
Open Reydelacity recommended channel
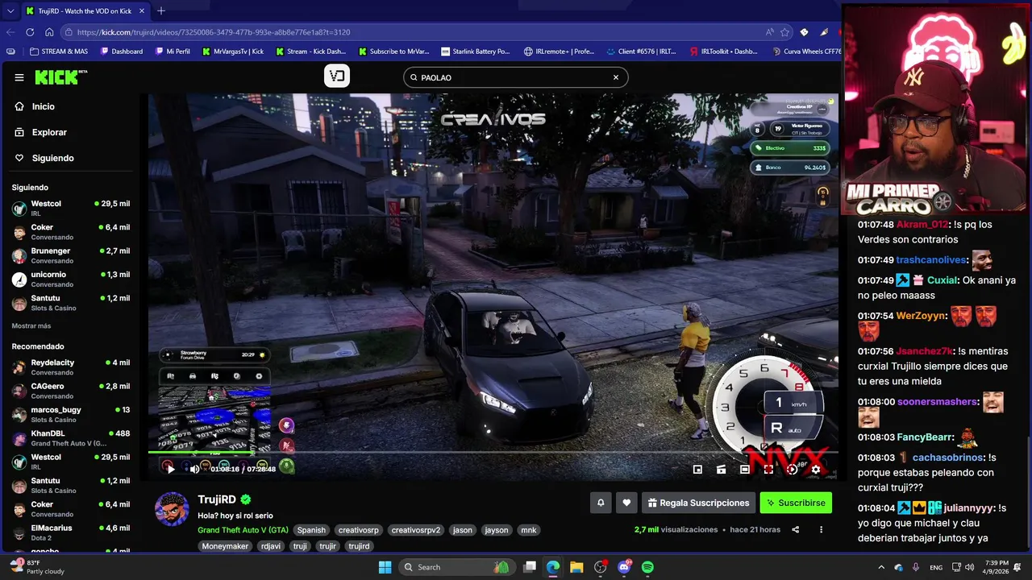click(x=71, y=367)
